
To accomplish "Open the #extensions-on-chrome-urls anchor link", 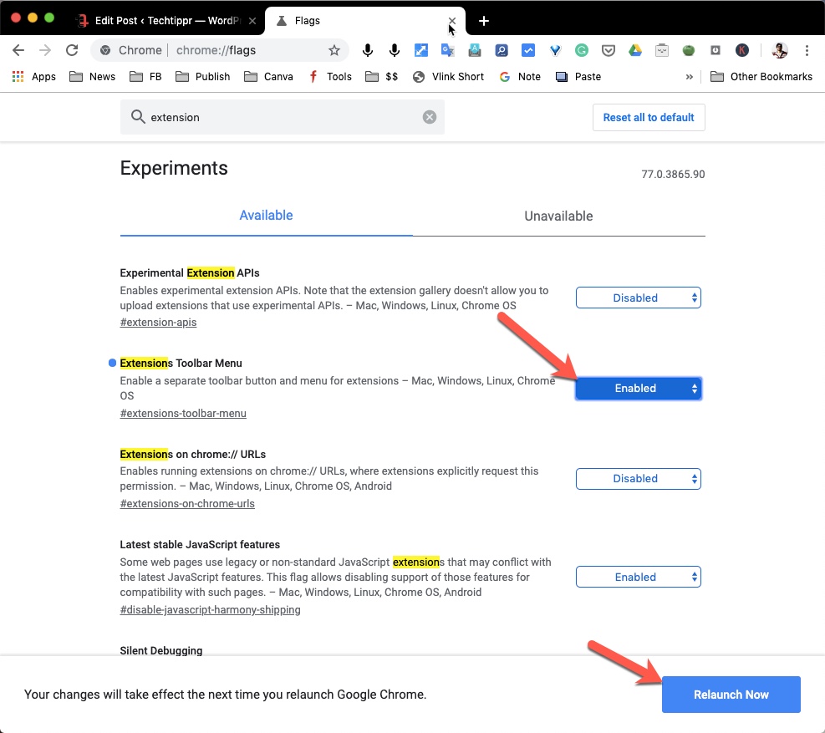I will pyautogui.click(x=187, y=503).
